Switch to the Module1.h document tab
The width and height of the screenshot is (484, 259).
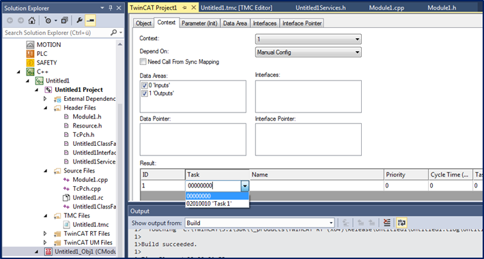pyautogui.click(x=442, y=8)
